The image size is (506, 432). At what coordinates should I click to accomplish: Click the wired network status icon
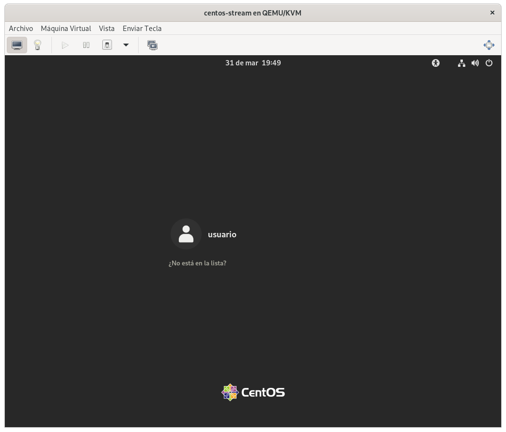click(461, 63)
